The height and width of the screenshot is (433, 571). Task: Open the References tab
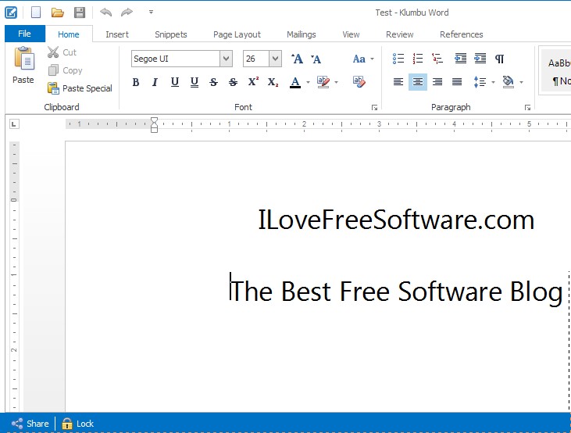pyautogui.click(x=462, y=34)
